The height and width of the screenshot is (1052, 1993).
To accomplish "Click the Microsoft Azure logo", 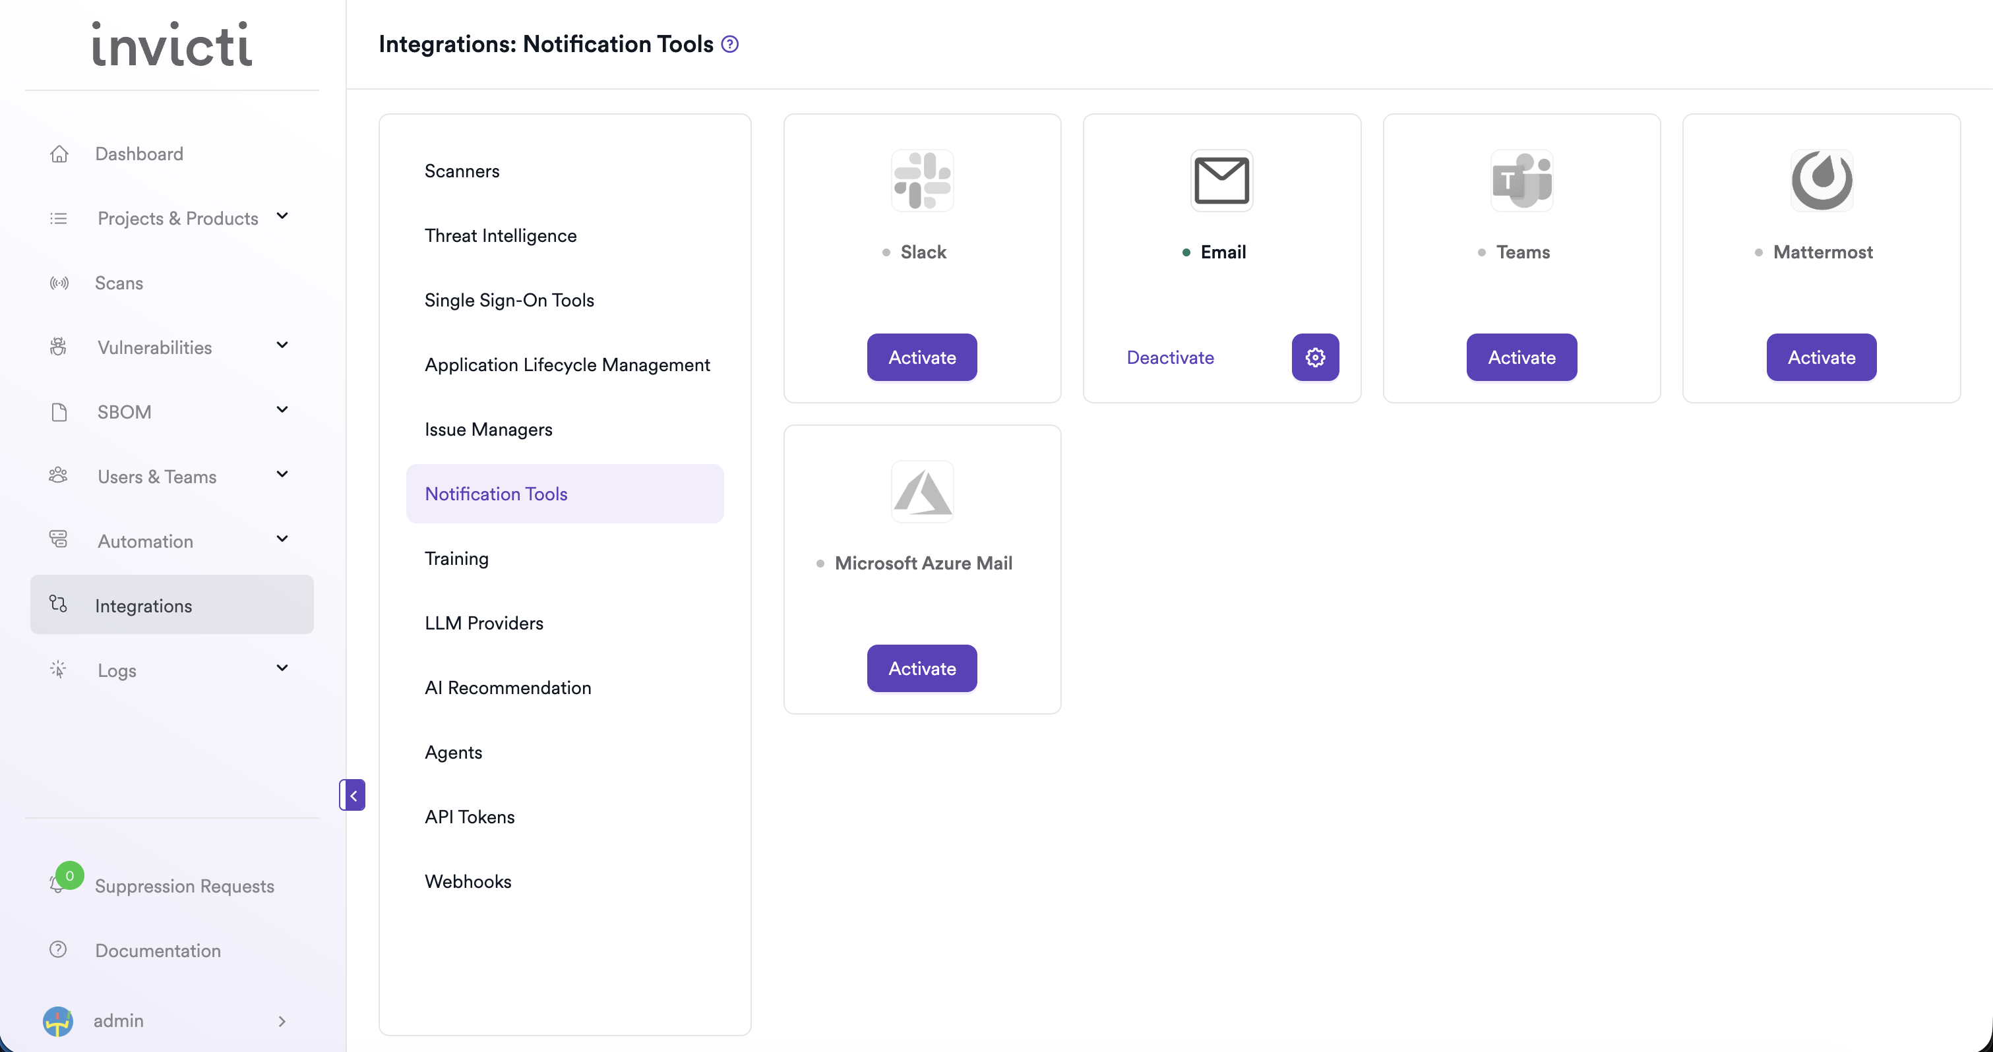I will pos(921,491).
